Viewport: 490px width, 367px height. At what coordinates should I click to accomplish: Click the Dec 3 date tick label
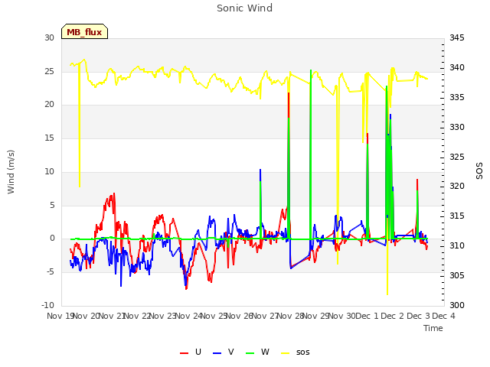[x=418, y=316]
